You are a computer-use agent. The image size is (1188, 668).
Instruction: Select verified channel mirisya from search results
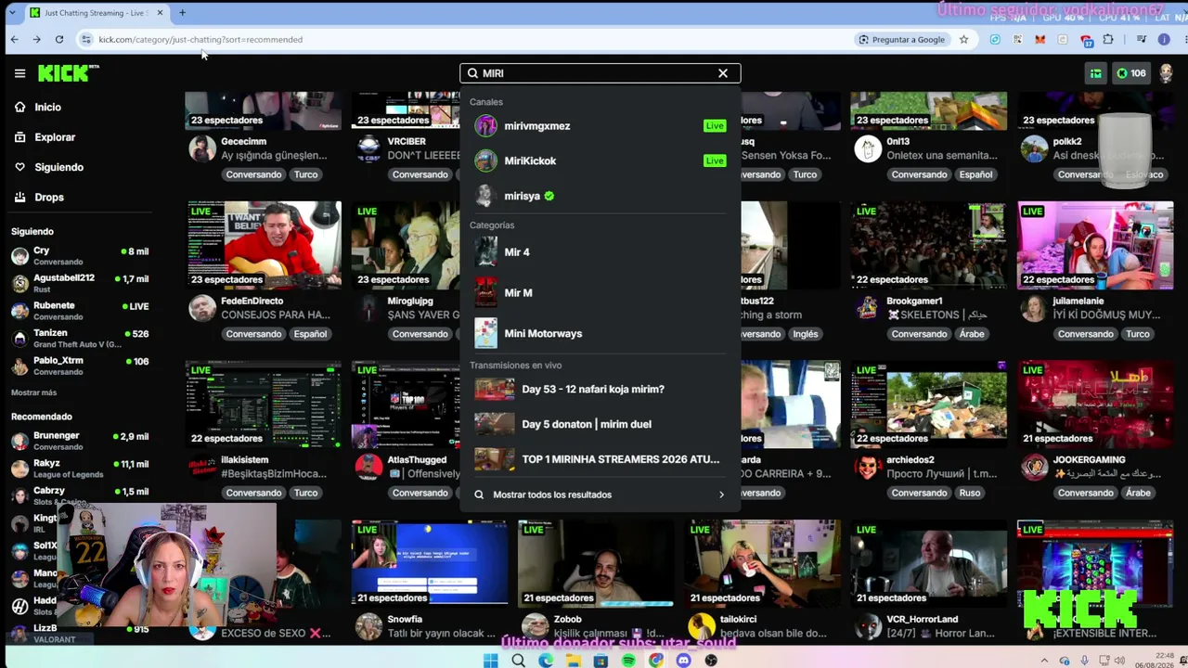coord(600,197)
